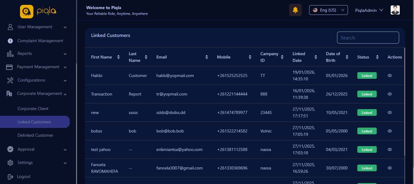This screenshot has height=184, width=414.
Task: Click email erikmiantsa@yahoo.com
Action: (179, 149)
